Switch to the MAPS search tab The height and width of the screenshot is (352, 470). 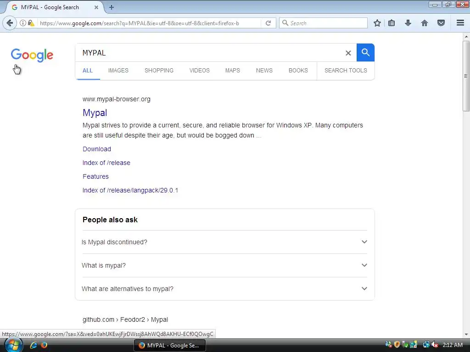point(233,70)
